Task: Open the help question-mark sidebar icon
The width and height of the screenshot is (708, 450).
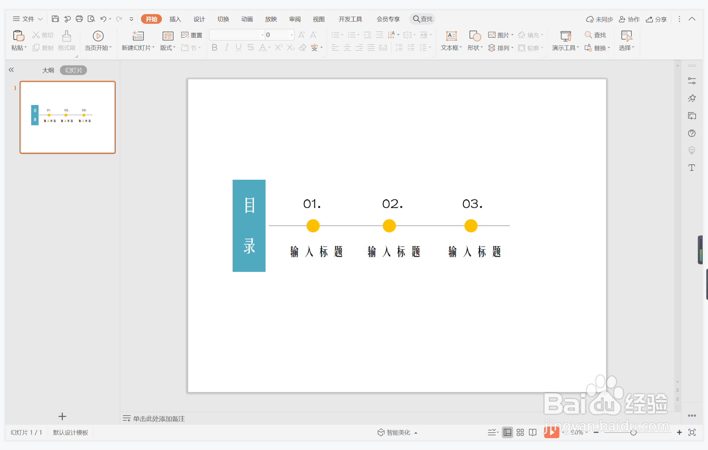Action: tap(691, 133)
